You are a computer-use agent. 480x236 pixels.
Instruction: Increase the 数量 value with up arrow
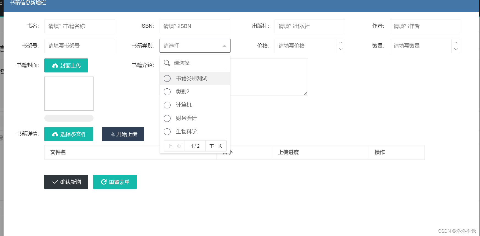coord(456,43)
